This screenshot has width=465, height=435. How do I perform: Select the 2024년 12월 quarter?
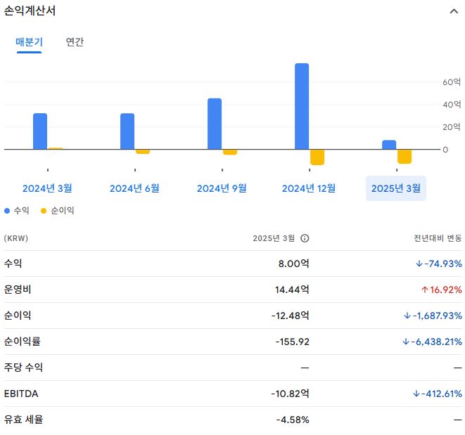pyautogui.click(x=309, y=188)
